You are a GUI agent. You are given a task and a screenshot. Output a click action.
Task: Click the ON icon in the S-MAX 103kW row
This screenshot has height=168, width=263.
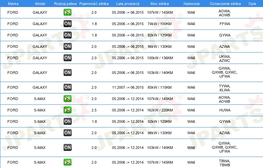(67, 148)
